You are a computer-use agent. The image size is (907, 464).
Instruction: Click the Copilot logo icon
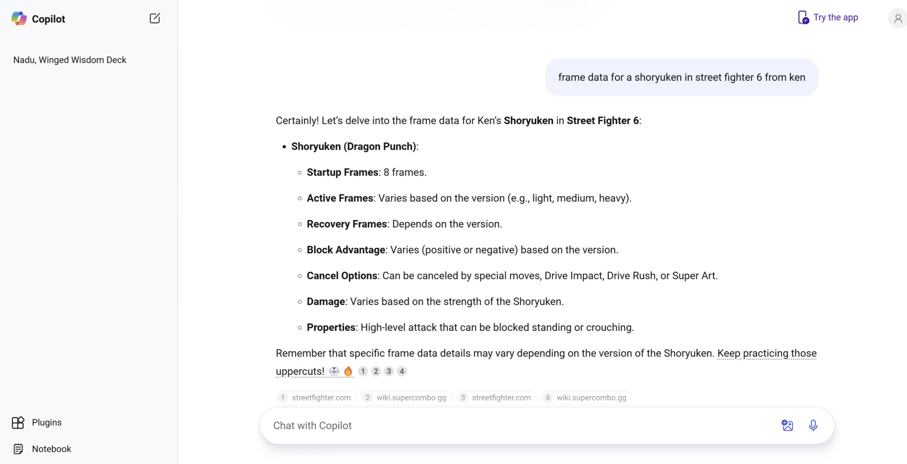[x=19, y=18]
